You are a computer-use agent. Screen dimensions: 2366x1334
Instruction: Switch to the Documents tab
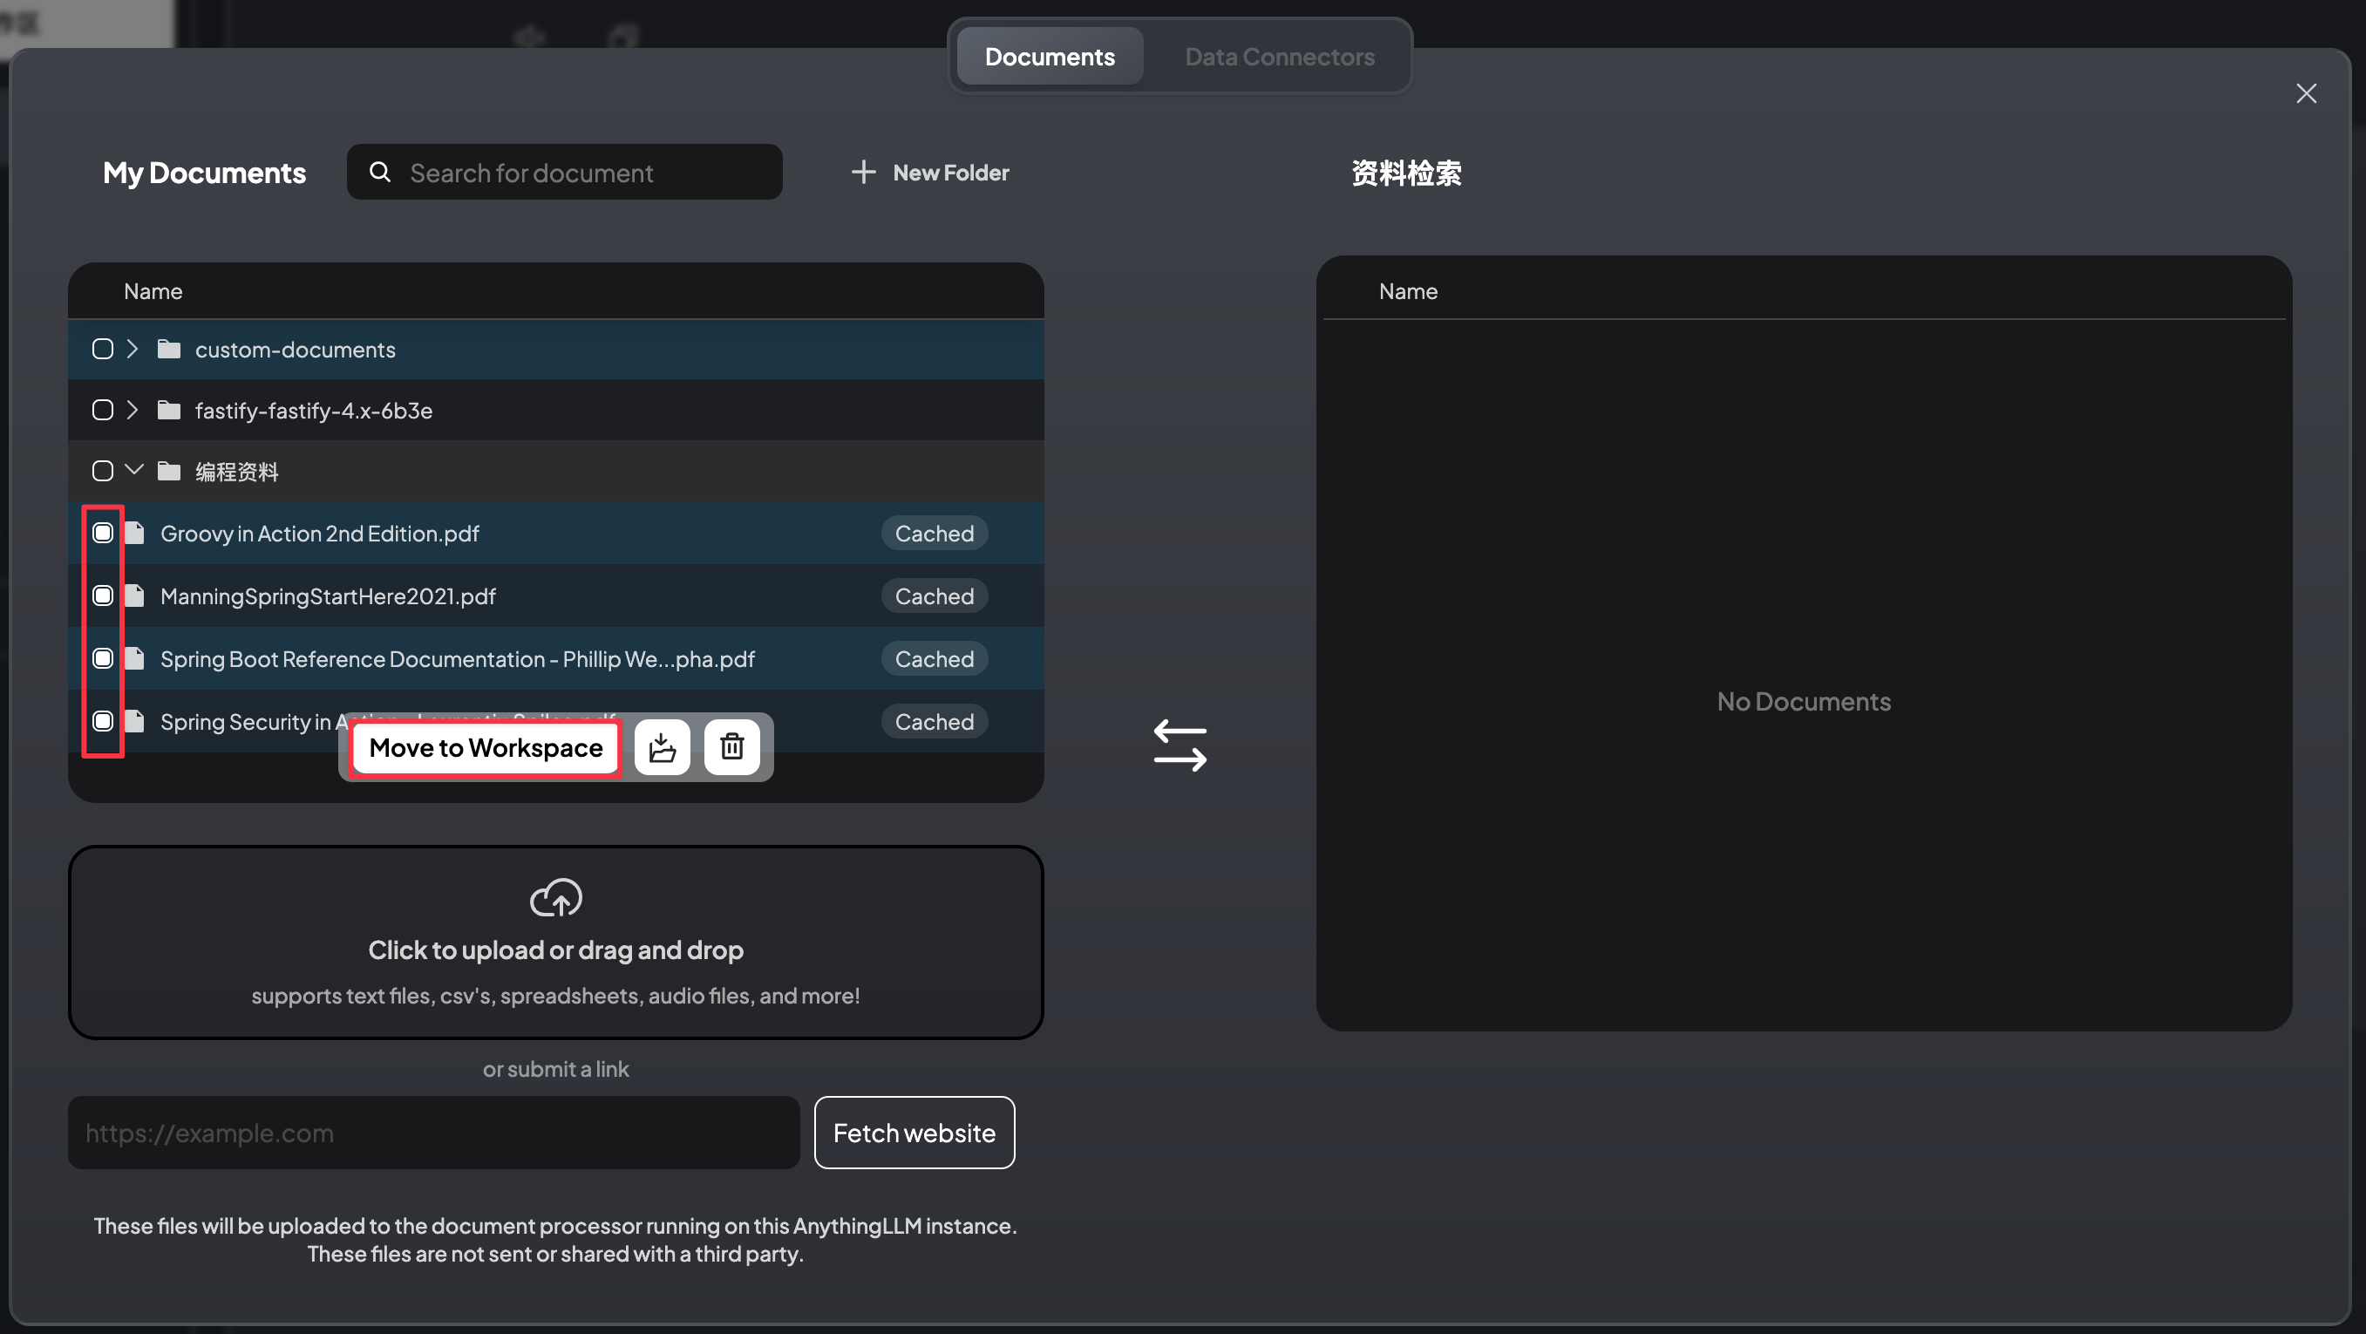1050,56
